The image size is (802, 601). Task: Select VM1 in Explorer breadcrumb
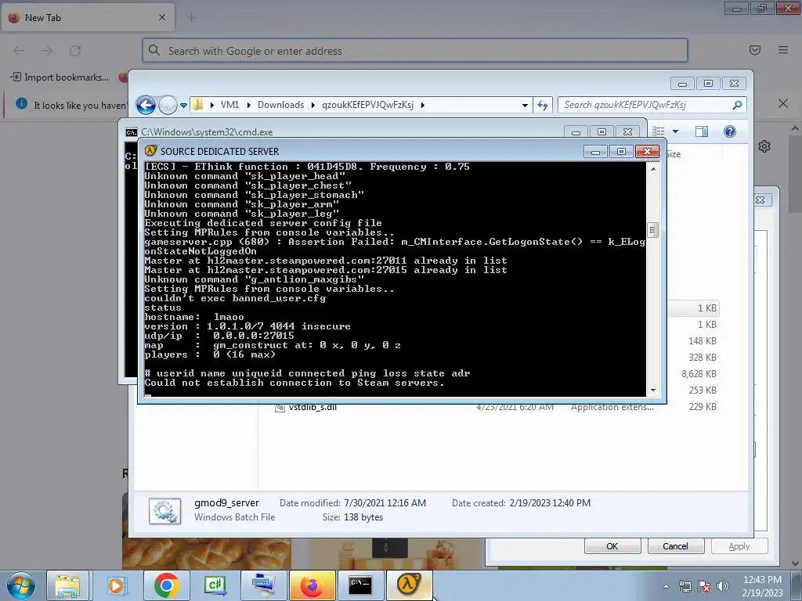pos(229,105)
